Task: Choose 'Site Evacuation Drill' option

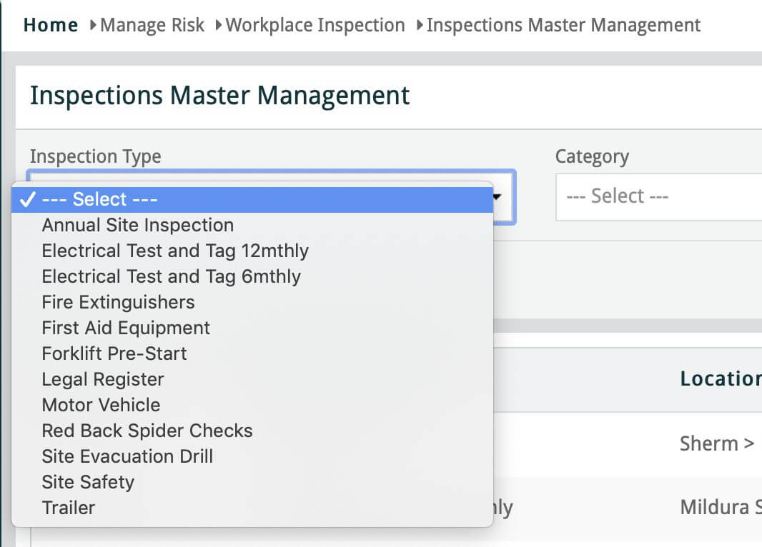Action: [x=127, y=456]
